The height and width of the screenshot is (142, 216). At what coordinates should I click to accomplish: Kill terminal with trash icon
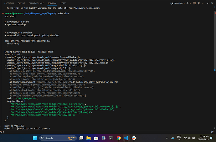(x=199, y=3)
